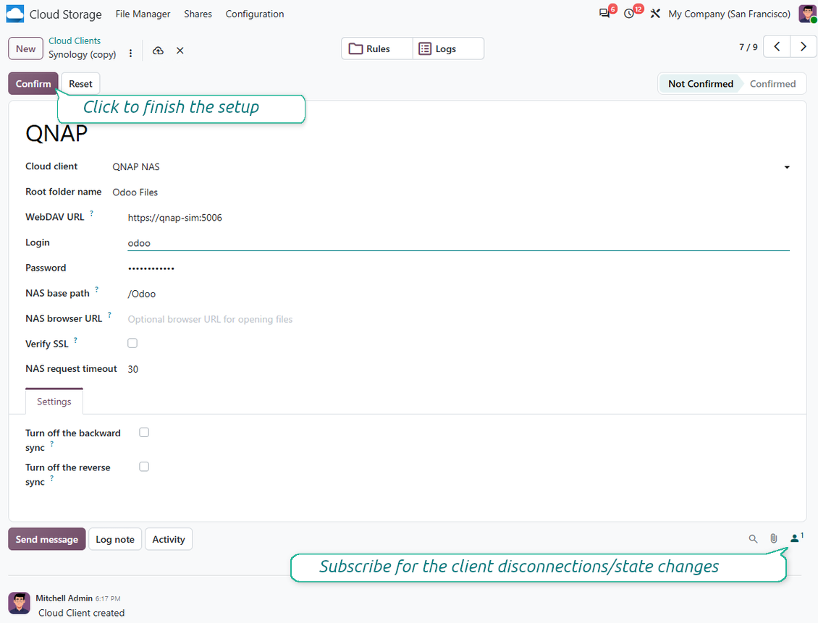Open followers person icon
Screen dimensions: 818x623
(796, 538)
